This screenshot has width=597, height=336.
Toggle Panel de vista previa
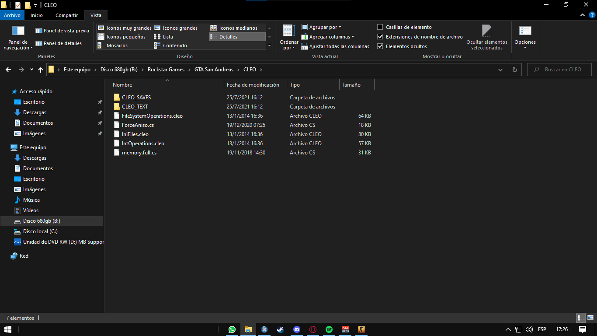62,31
